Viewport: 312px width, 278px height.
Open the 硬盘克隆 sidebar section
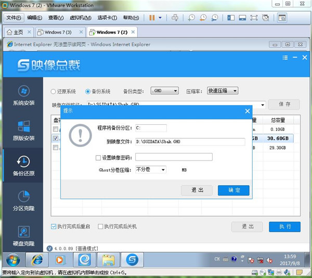(24, 236)
